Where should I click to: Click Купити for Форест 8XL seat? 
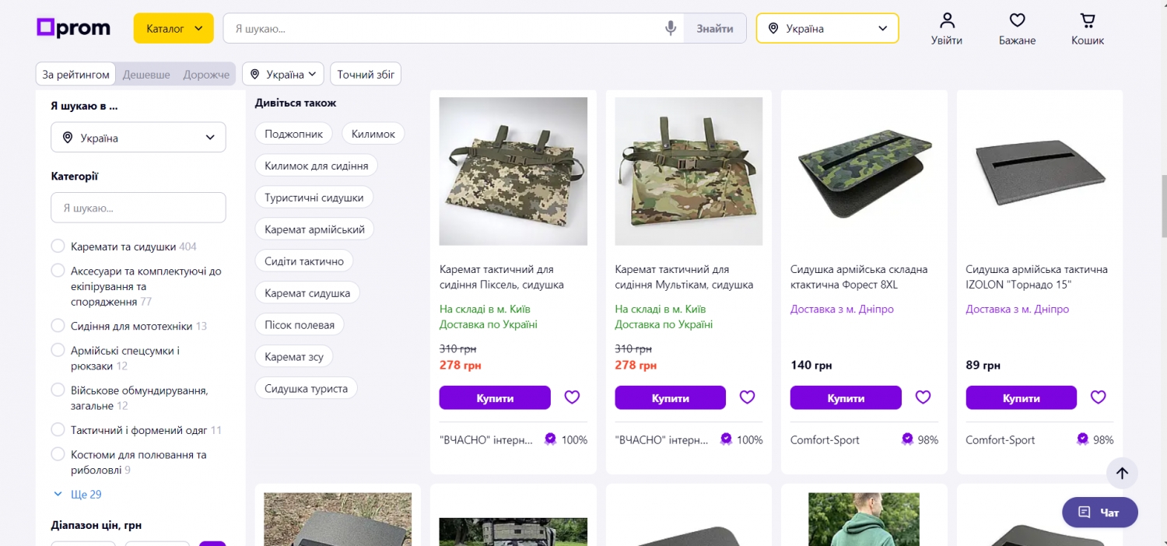click(x=846, y=397)
